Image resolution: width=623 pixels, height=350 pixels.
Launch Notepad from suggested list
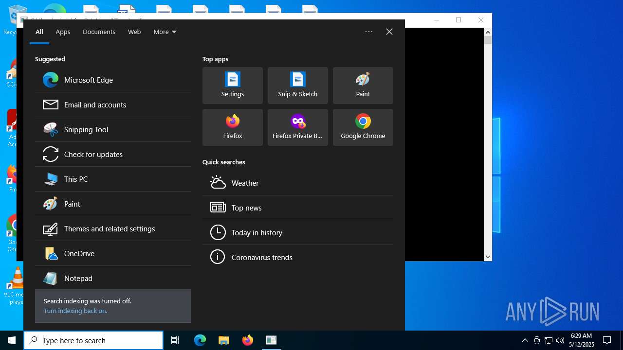click(113, 278)
